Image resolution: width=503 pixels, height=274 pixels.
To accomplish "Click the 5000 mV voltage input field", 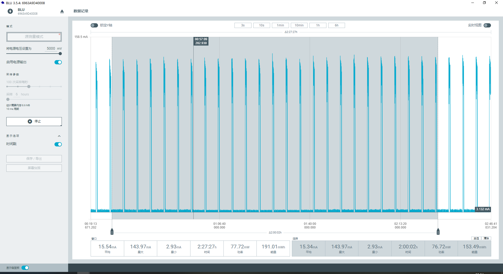I will tap(51, 48).
